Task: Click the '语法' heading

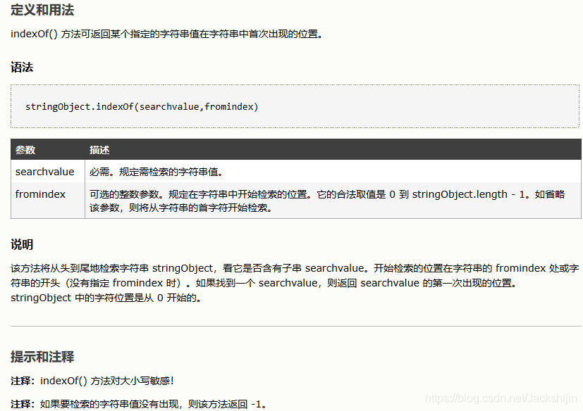Action: tap(22, 67)
